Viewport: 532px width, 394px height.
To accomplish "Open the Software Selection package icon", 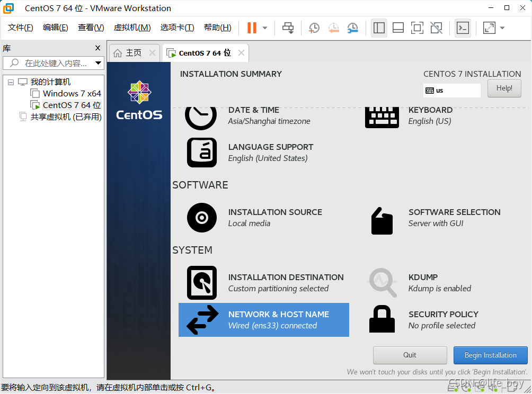I will (x=382, y=221).
